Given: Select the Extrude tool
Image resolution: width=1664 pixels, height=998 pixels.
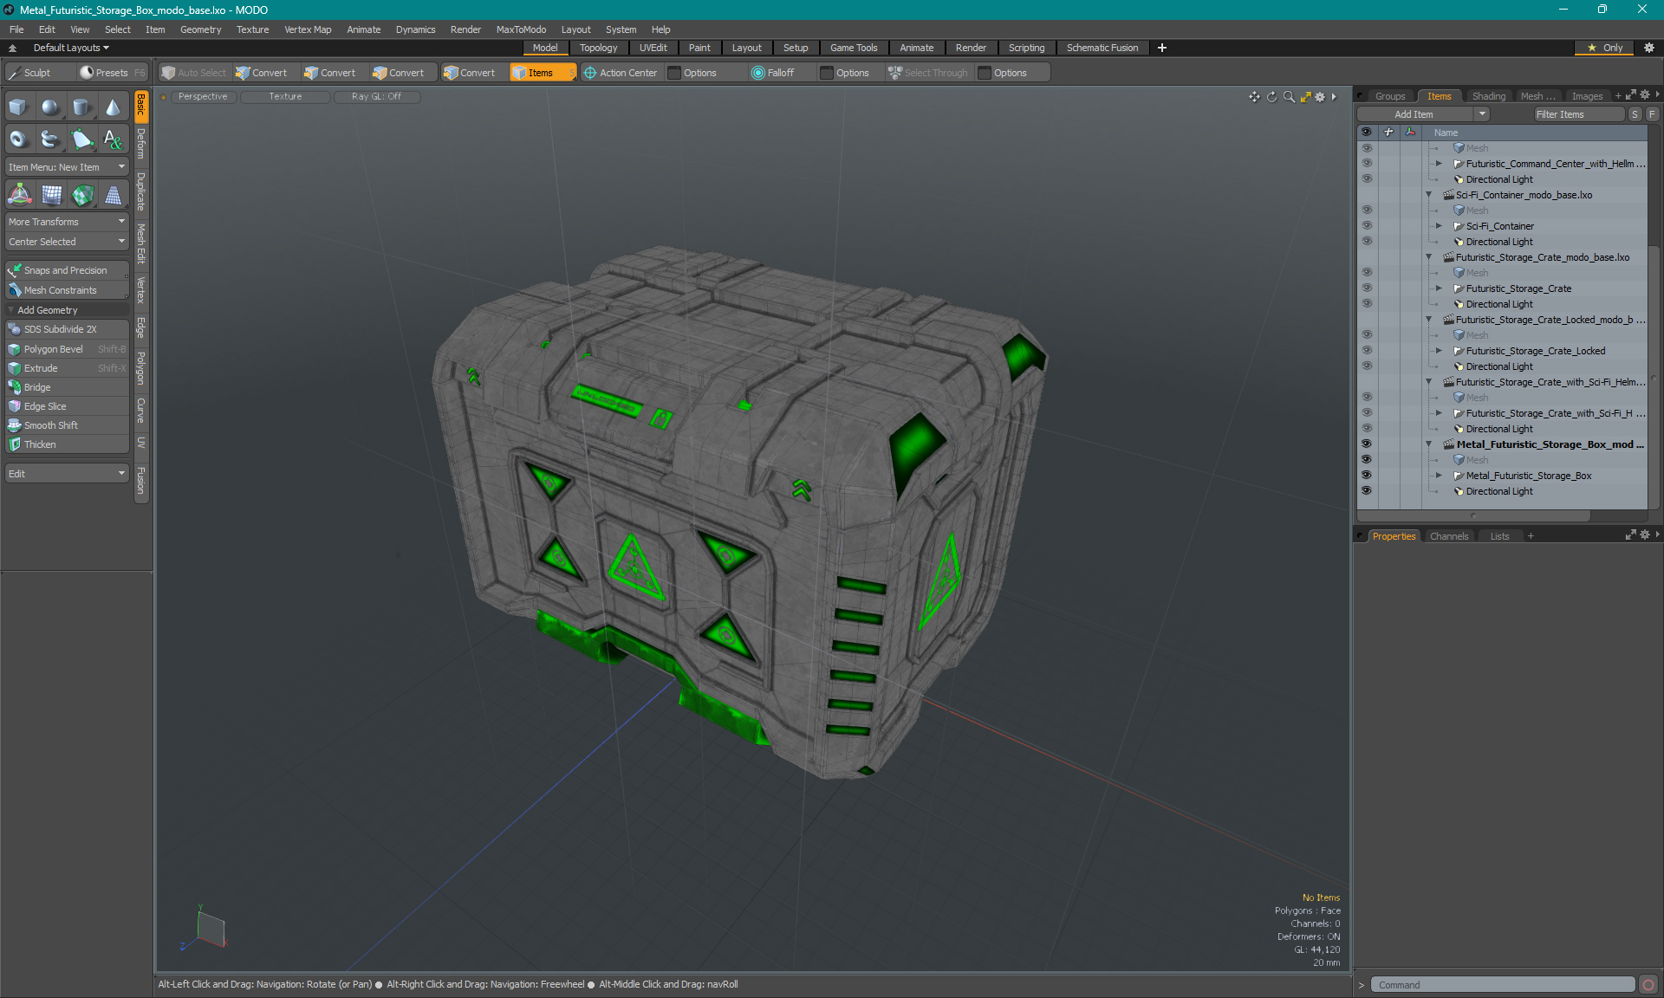Looking at the screenshot, I should coord(41,367).
